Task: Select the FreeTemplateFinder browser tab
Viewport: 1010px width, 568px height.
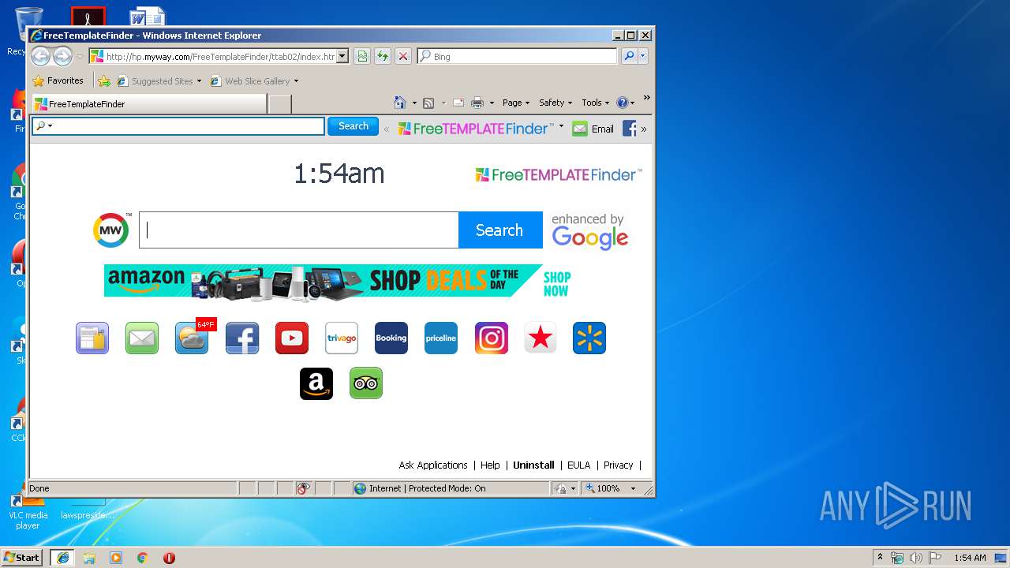Action: click(x=149, y=104)
